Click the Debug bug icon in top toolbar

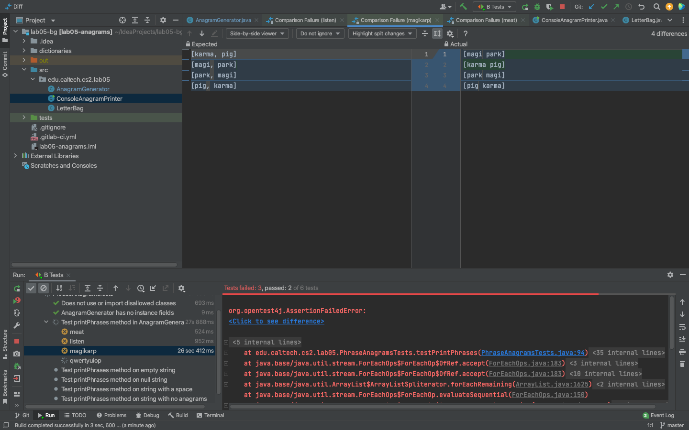537,7
